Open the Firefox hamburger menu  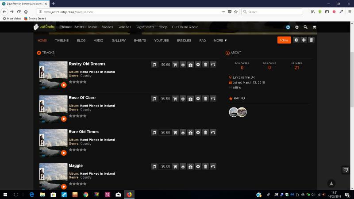coord(350,12)
